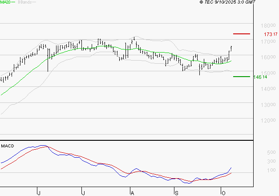279x196 pixels.
Task: Click the MACD panel title
Action: 8,146
